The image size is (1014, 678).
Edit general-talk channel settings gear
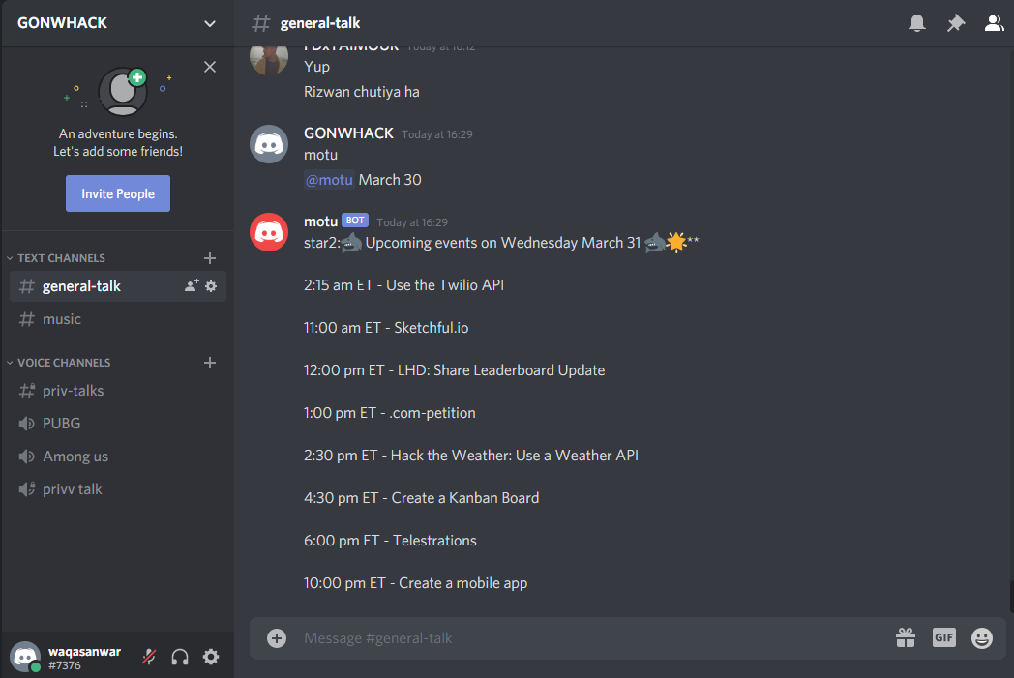click(211, 286)
